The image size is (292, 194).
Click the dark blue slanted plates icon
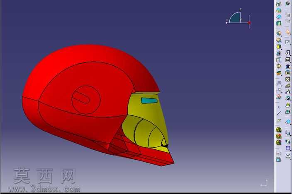coord(279,53)
